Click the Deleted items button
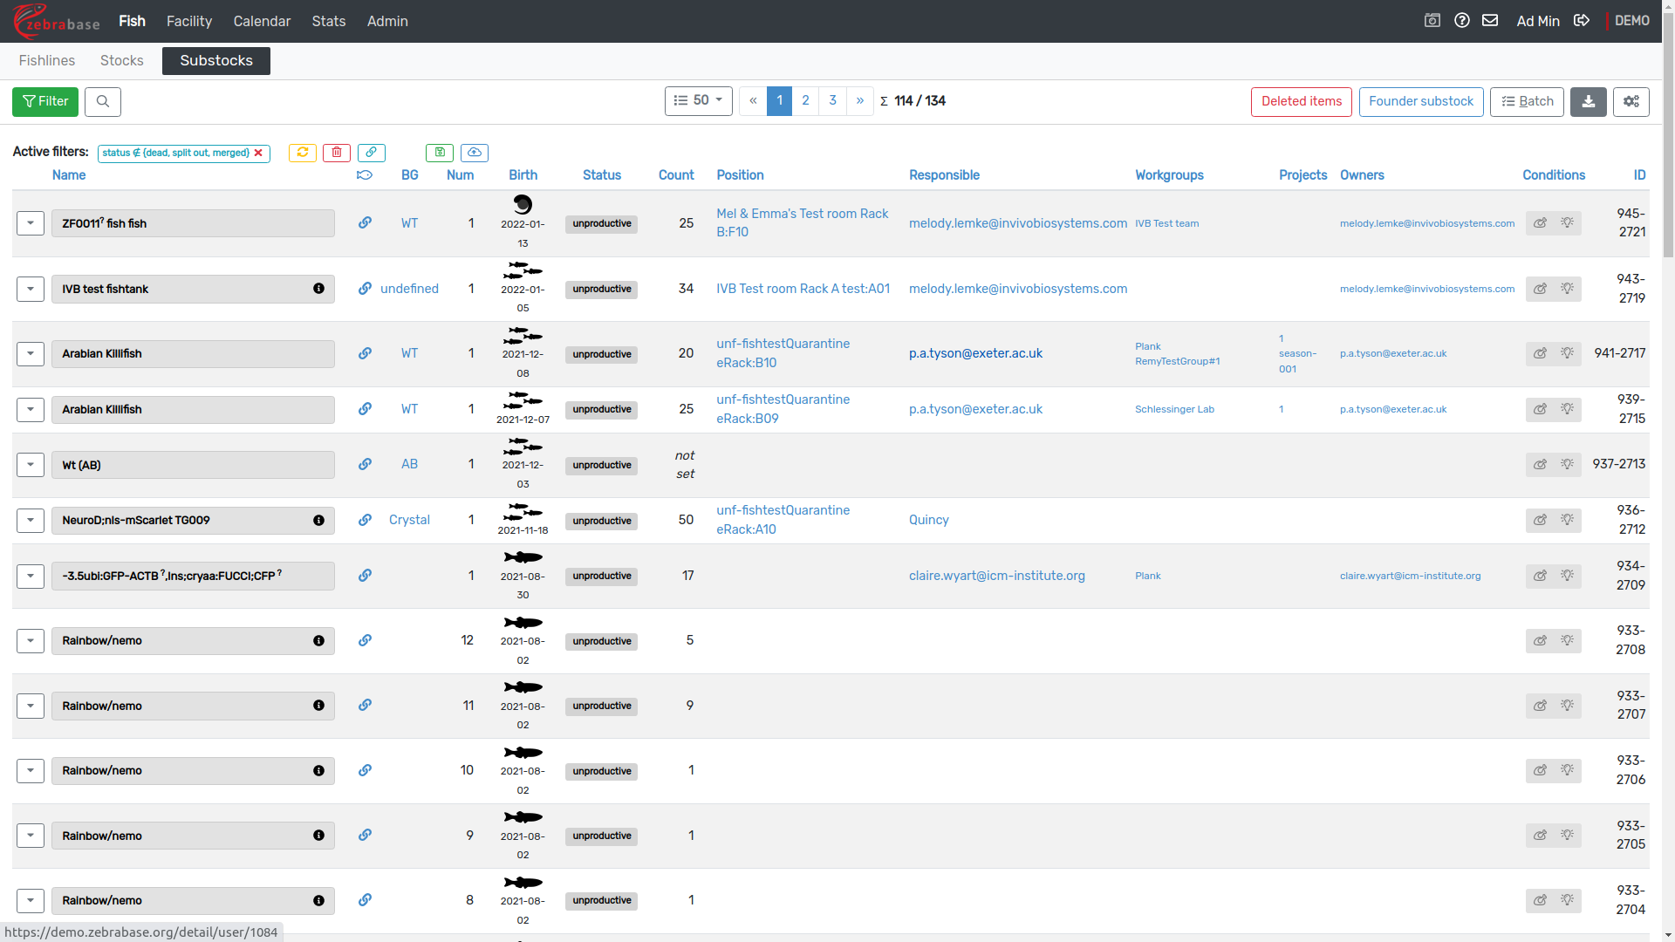 point(1301,102)
